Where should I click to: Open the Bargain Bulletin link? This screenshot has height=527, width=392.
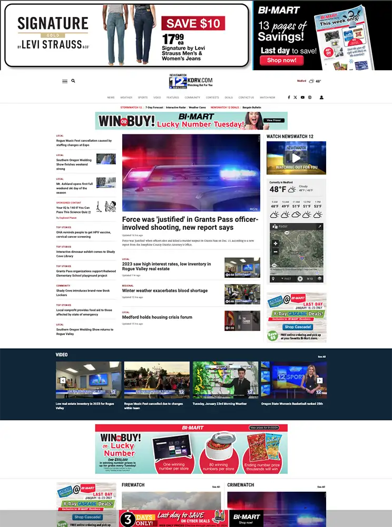tap(252, 108)
